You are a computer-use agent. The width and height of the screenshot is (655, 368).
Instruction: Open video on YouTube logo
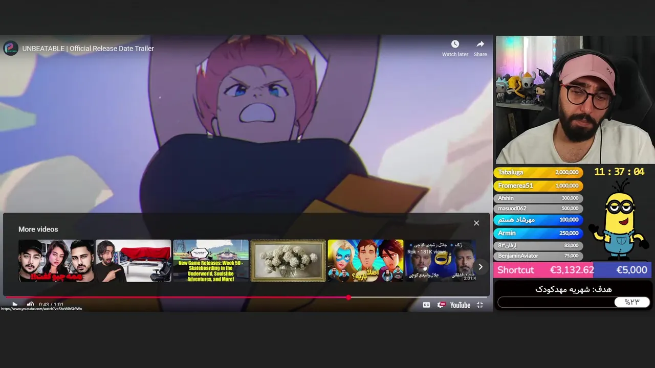click(x=460, y=305)
